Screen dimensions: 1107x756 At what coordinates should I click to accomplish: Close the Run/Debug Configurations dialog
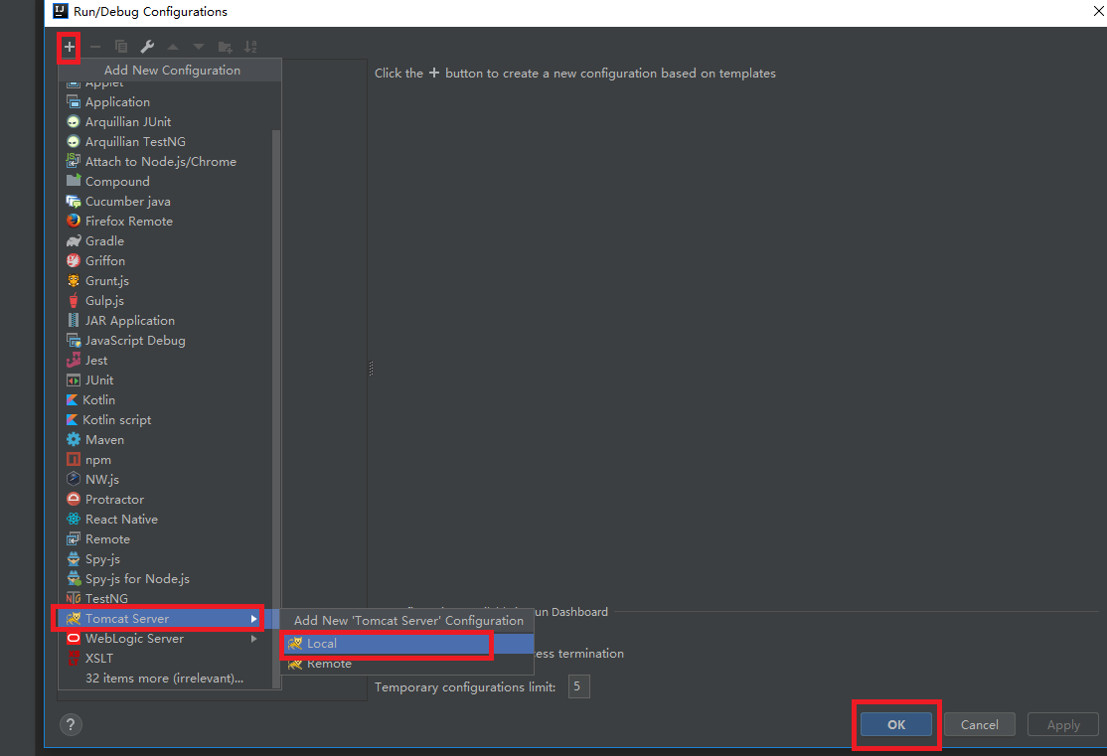(x=1098, y=11)
